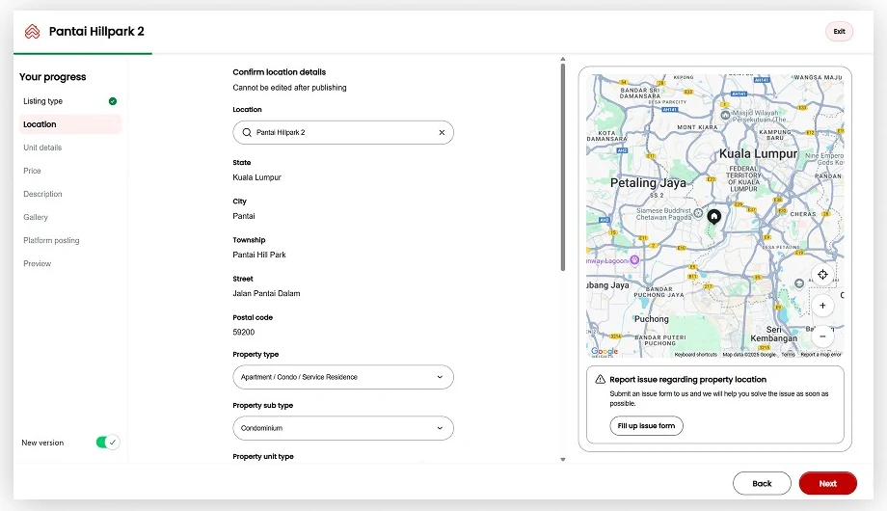Click the form's vertical scrollbar thumb
Viewport: 887px width, 511px height.
click(x=563, y=167)
